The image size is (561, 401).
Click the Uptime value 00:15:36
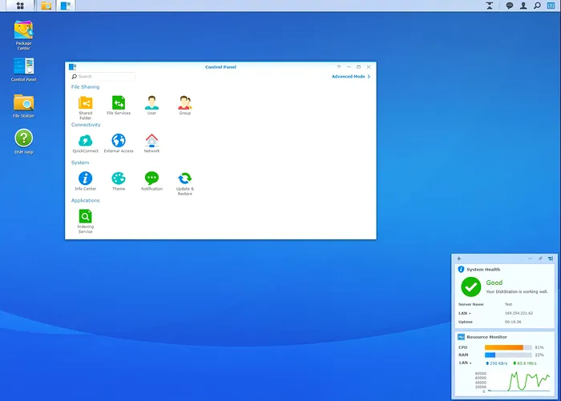[x=513, y=322]
